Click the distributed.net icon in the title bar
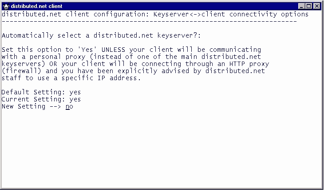Viewport: 324px width, 190px height. (6, 6)
